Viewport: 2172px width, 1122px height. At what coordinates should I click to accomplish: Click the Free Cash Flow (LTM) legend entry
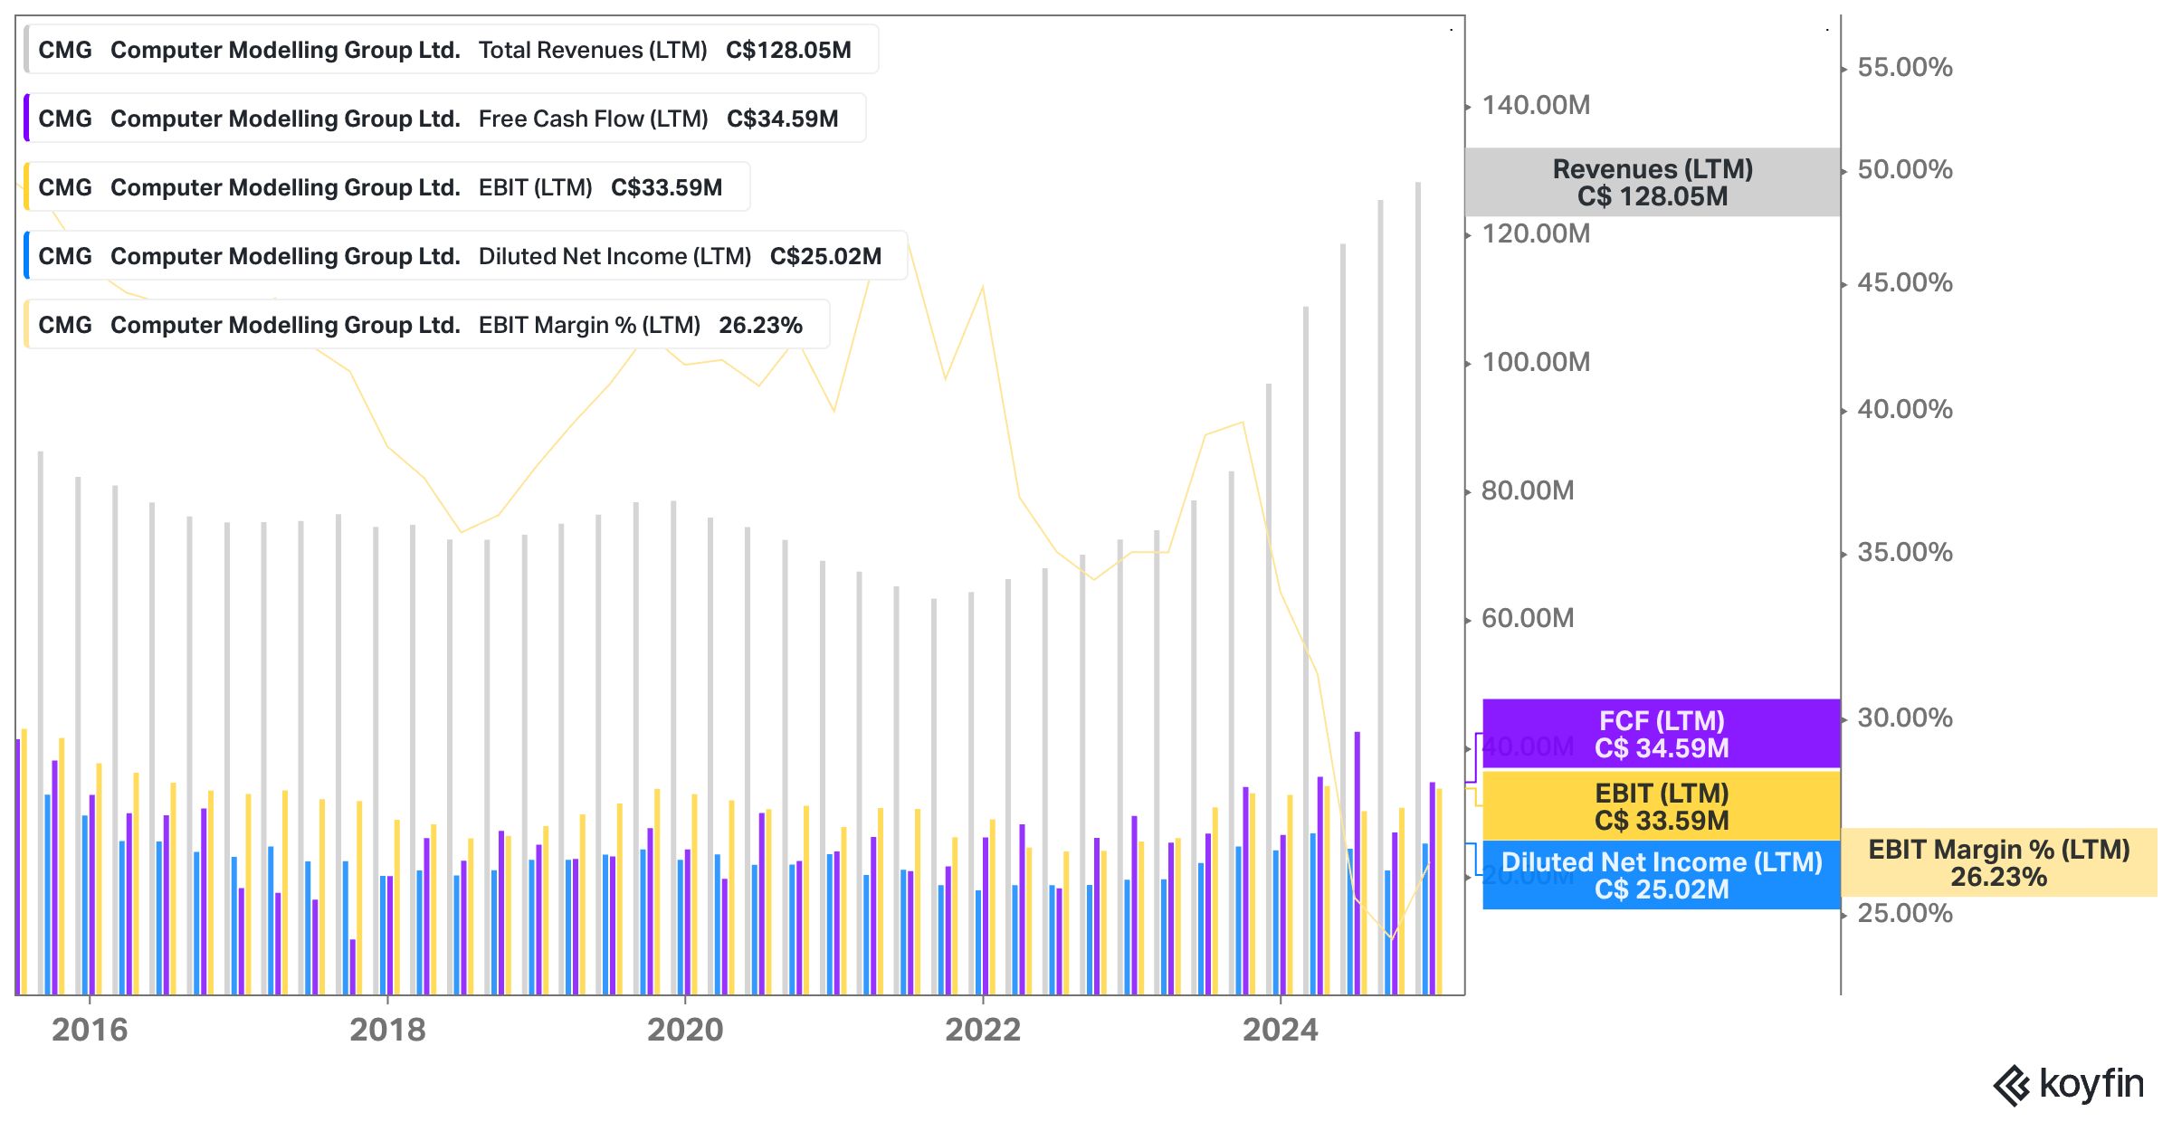[x=444, y=119]
